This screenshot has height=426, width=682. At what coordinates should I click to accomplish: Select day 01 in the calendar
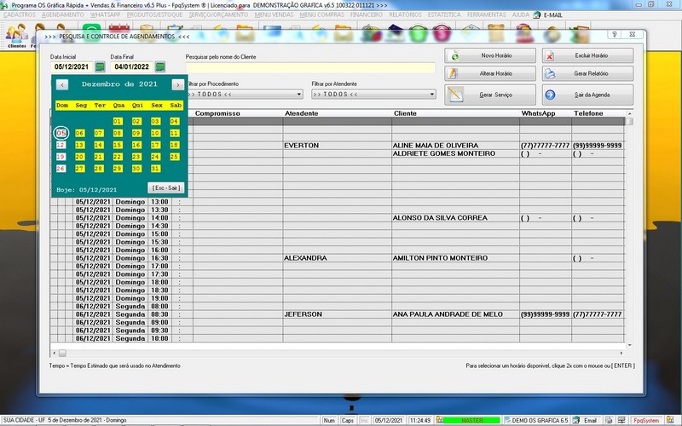(118, 121)
